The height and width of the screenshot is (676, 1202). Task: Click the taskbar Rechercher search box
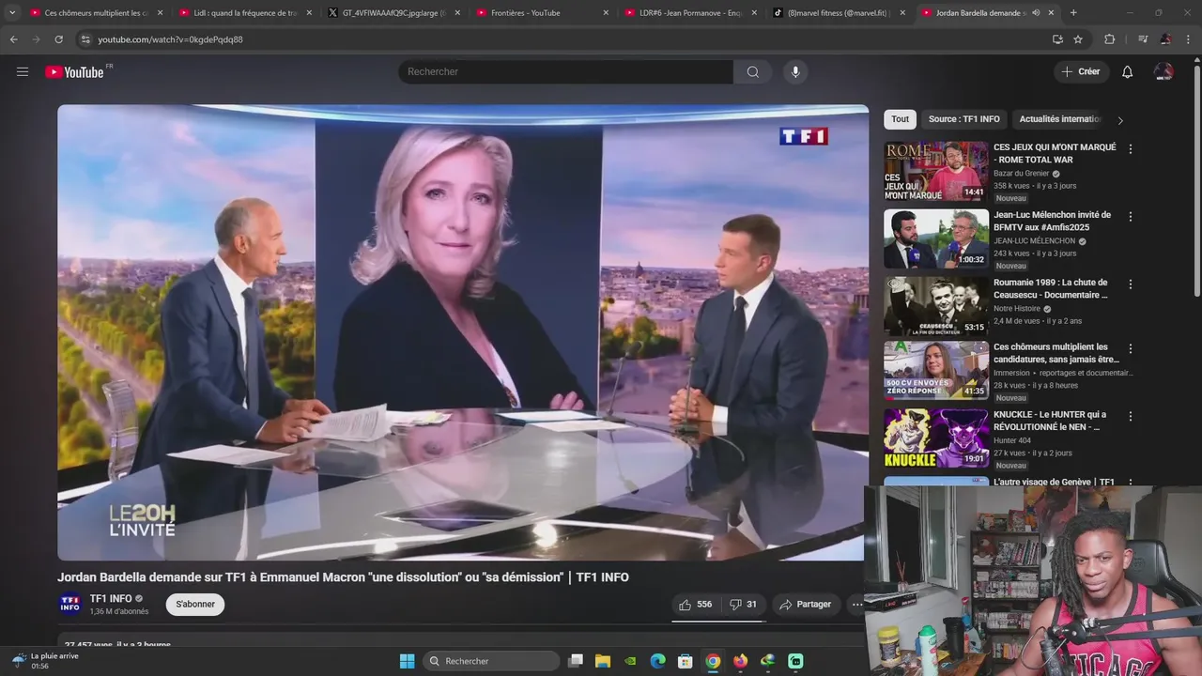coord(491,661)
